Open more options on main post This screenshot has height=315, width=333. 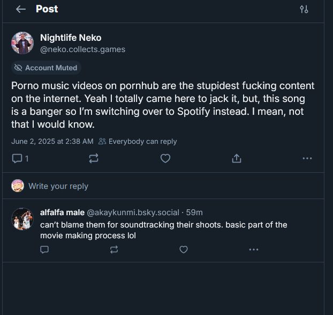pyautogui.click(x=307, y=158)
